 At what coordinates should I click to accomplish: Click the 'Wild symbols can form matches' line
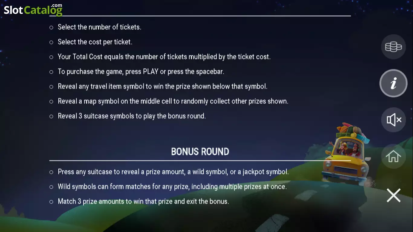tap(172, 187)
